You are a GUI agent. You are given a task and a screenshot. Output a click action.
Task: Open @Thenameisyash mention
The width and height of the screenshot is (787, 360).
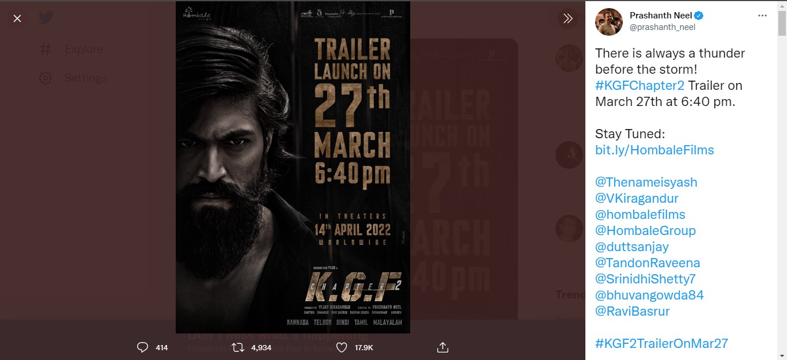pos(646,182)
